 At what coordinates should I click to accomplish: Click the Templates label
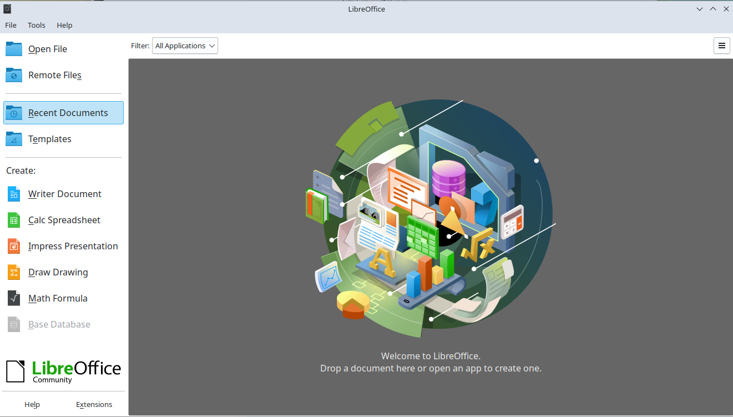(x=50, y=139)
